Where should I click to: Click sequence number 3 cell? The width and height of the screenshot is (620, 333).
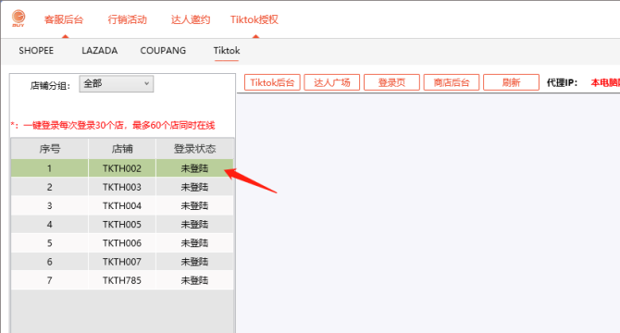(49, 205)
